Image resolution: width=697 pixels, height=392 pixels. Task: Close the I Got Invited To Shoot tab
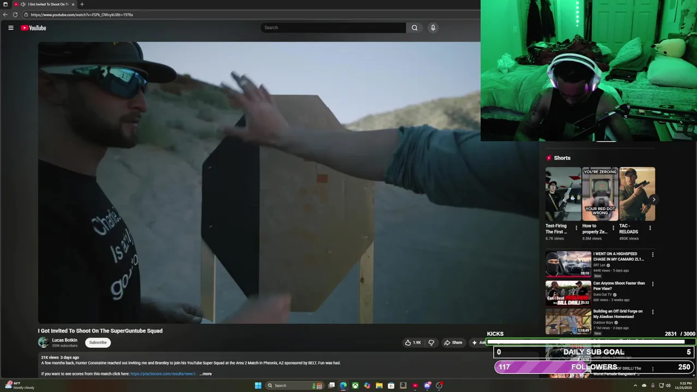point(73,4)
